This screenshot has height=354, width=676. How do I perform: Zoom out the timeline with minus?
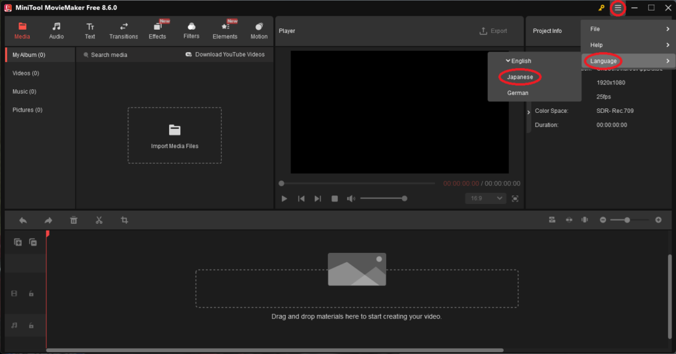click(x=603, y=220)
